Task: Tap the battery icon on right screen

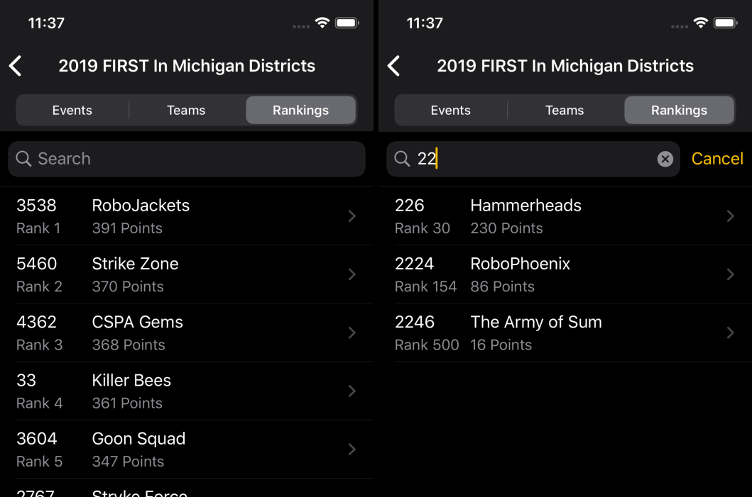Action: point(726,23)
